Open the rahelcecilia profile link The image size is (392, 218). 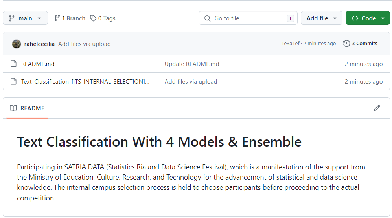(x=39, y=44)
